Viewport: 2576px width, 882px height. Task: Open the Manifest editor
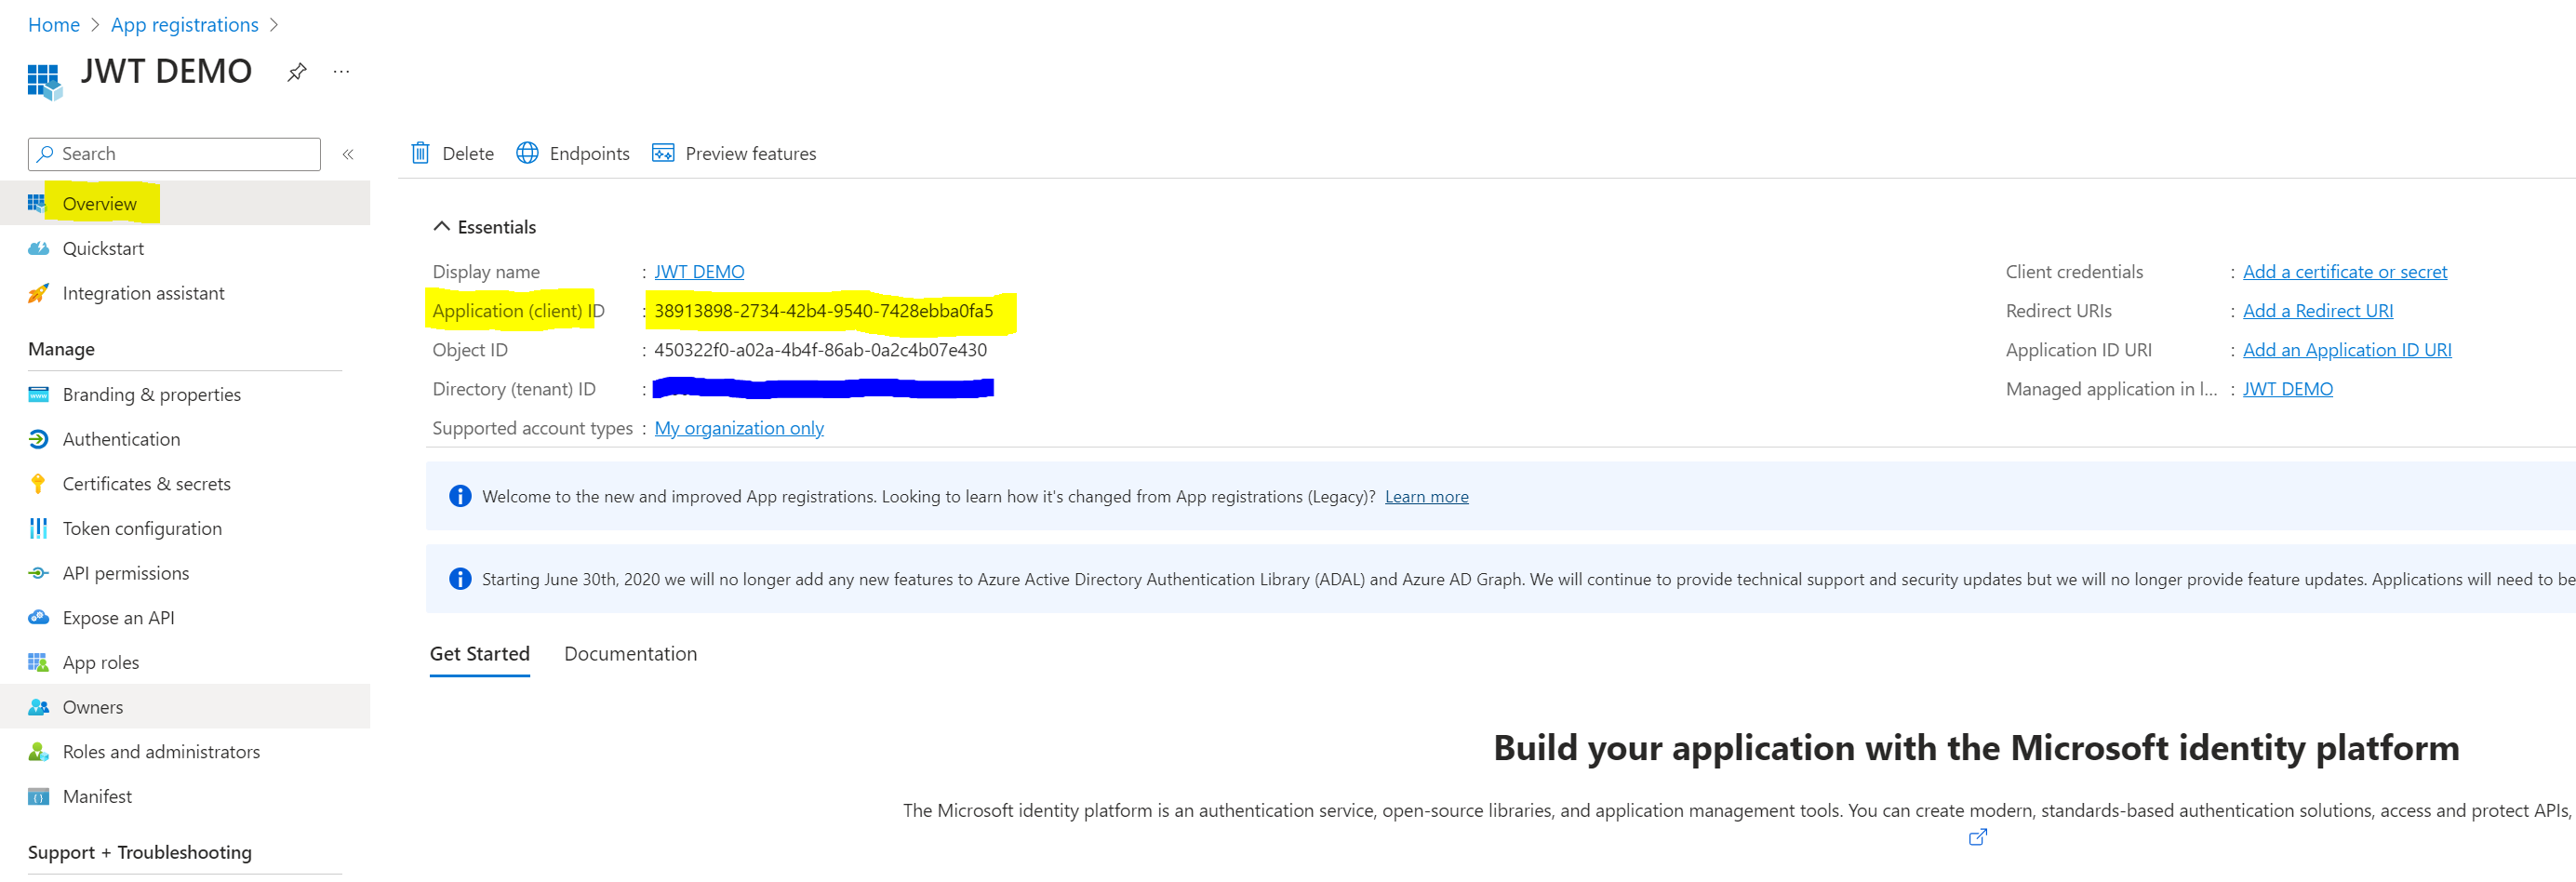[96, 796]
